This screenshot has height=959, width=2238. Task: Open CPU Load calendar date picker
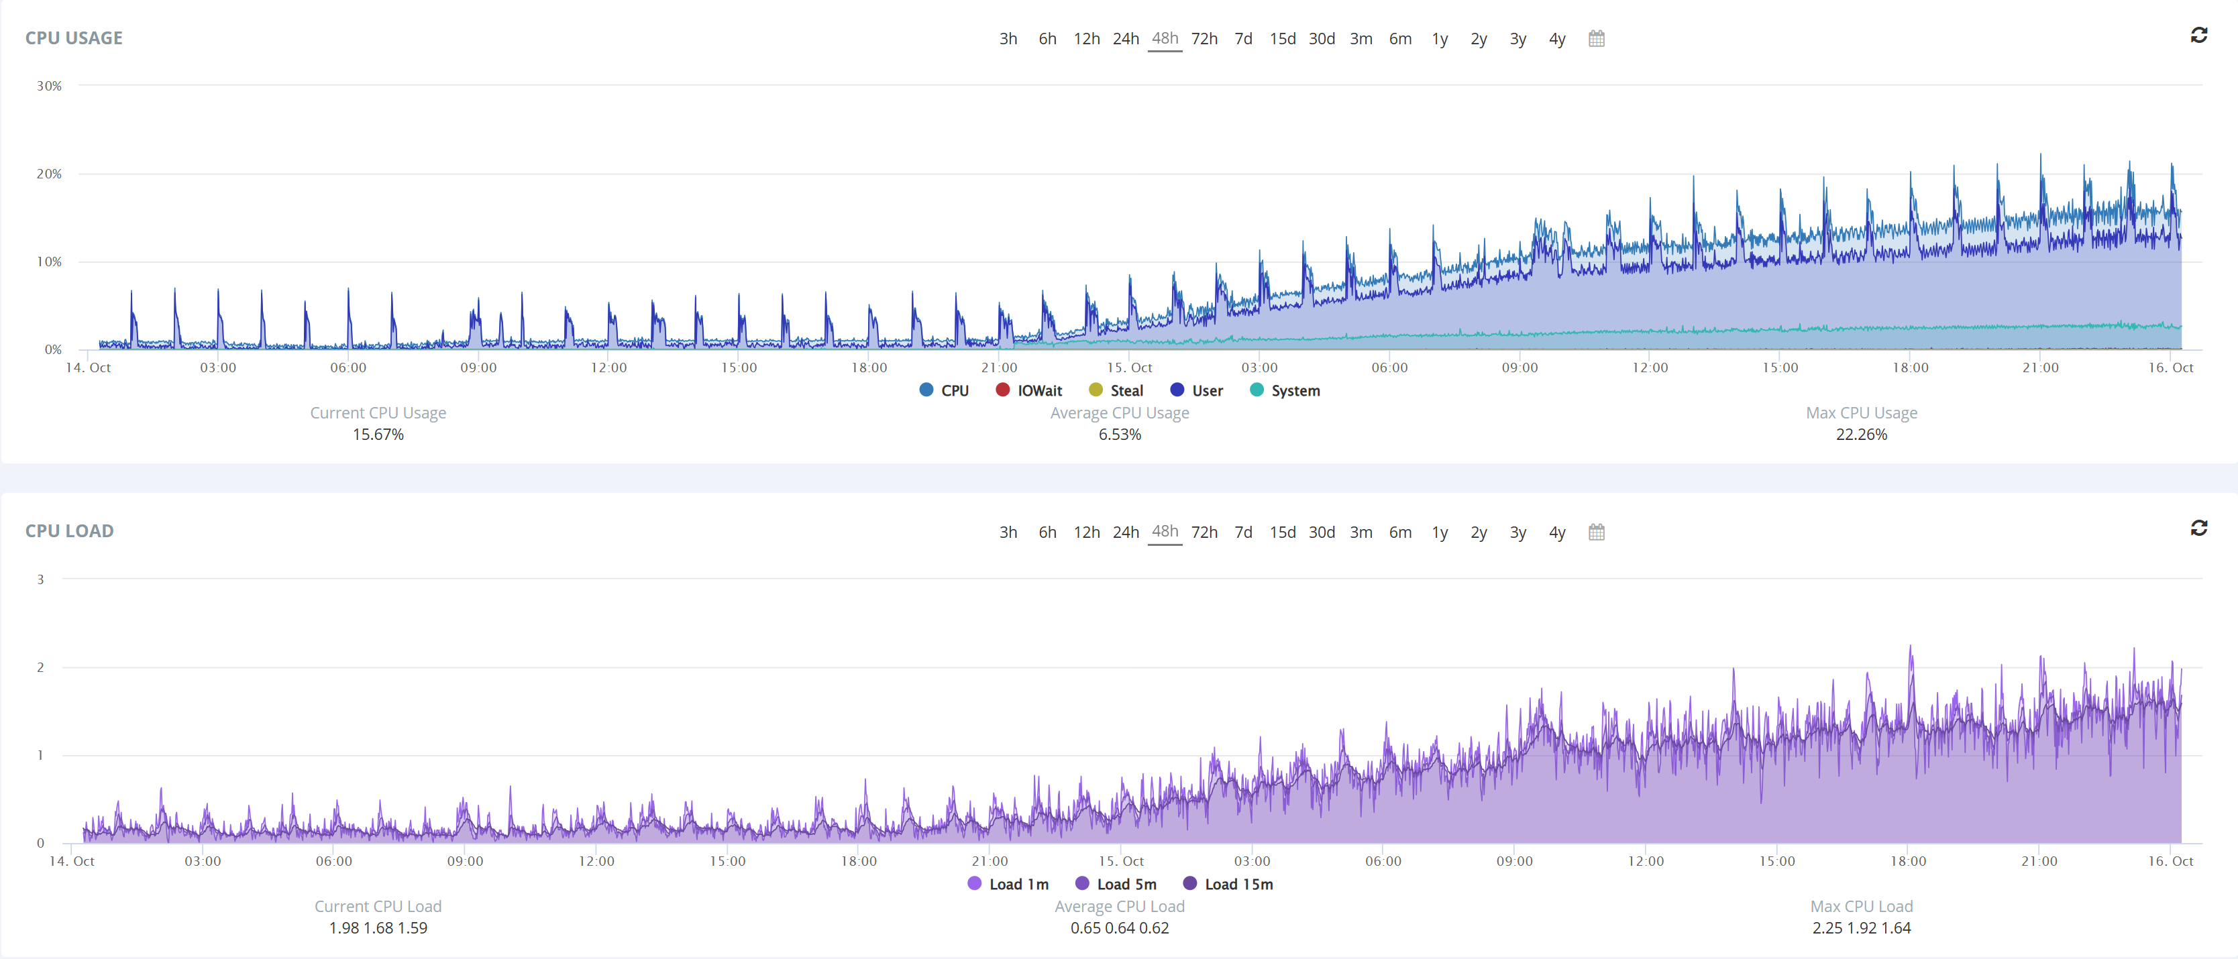[x=1596, y=532]
